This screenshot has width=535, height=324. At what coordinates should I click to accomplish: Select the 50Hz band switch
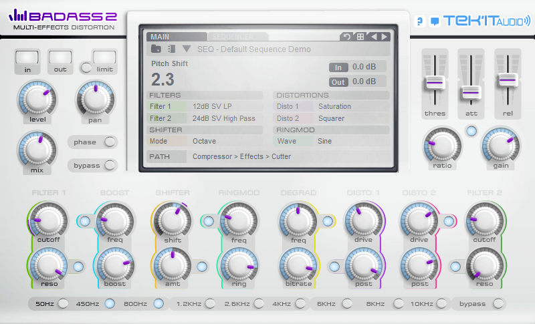(x=63, y=303)
